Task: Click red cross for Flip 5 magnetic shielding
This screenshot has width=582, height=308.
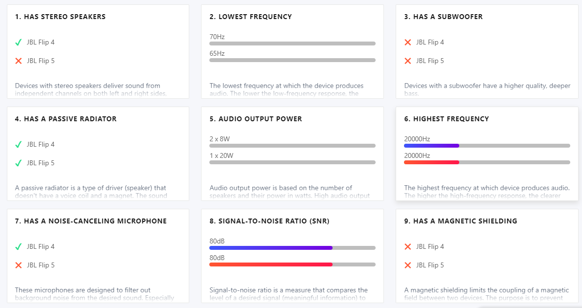Action: (x=408, y=265)
